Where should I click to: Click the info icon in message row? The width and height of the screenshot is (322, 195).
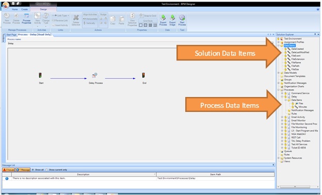pos(7,178)
